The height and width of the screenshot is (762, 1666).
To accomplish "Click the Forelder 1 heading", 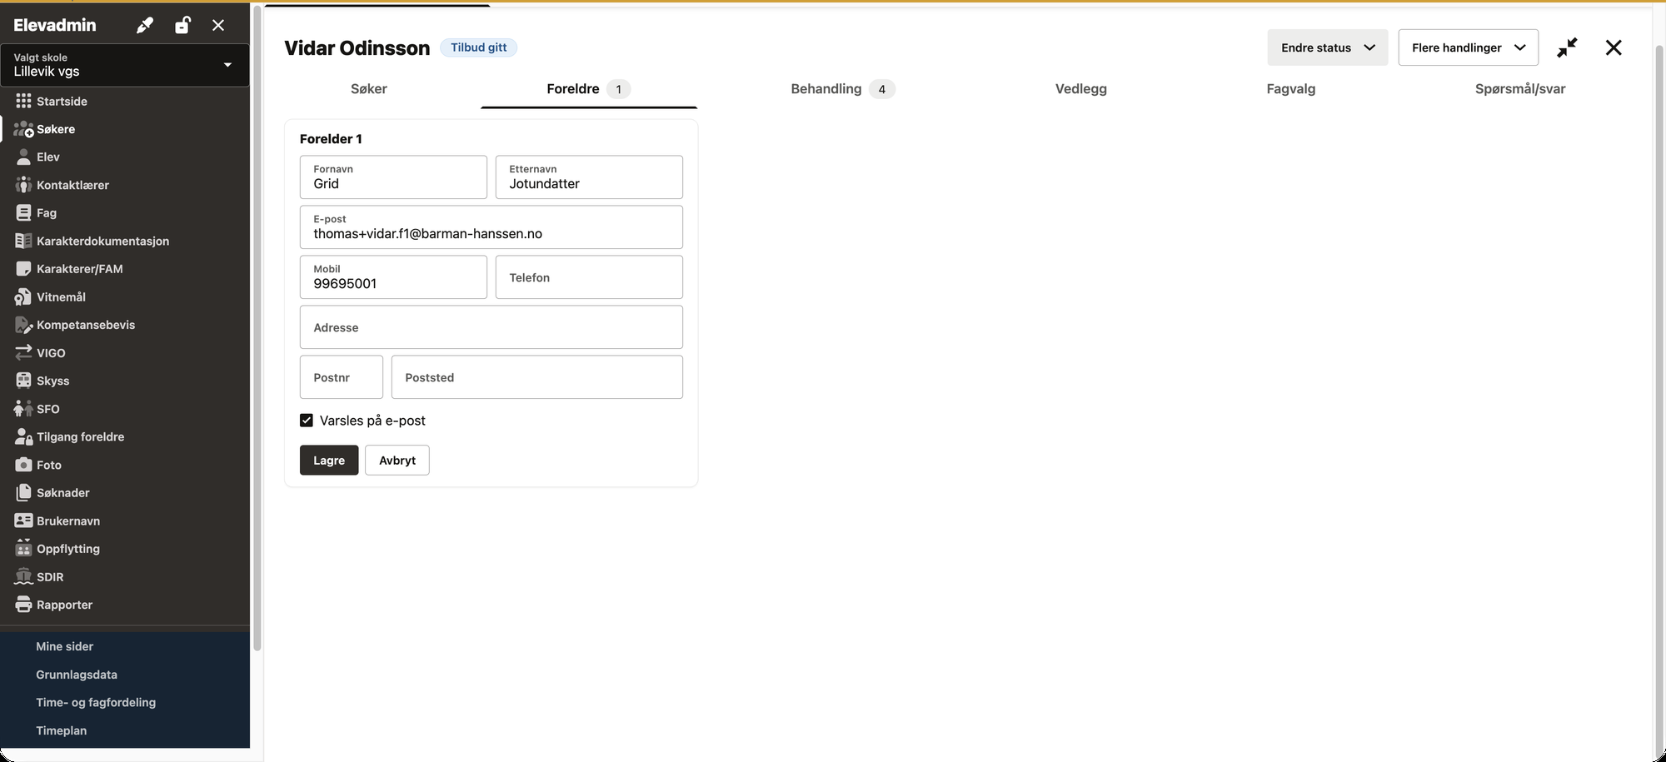I will tap(331, 139).
